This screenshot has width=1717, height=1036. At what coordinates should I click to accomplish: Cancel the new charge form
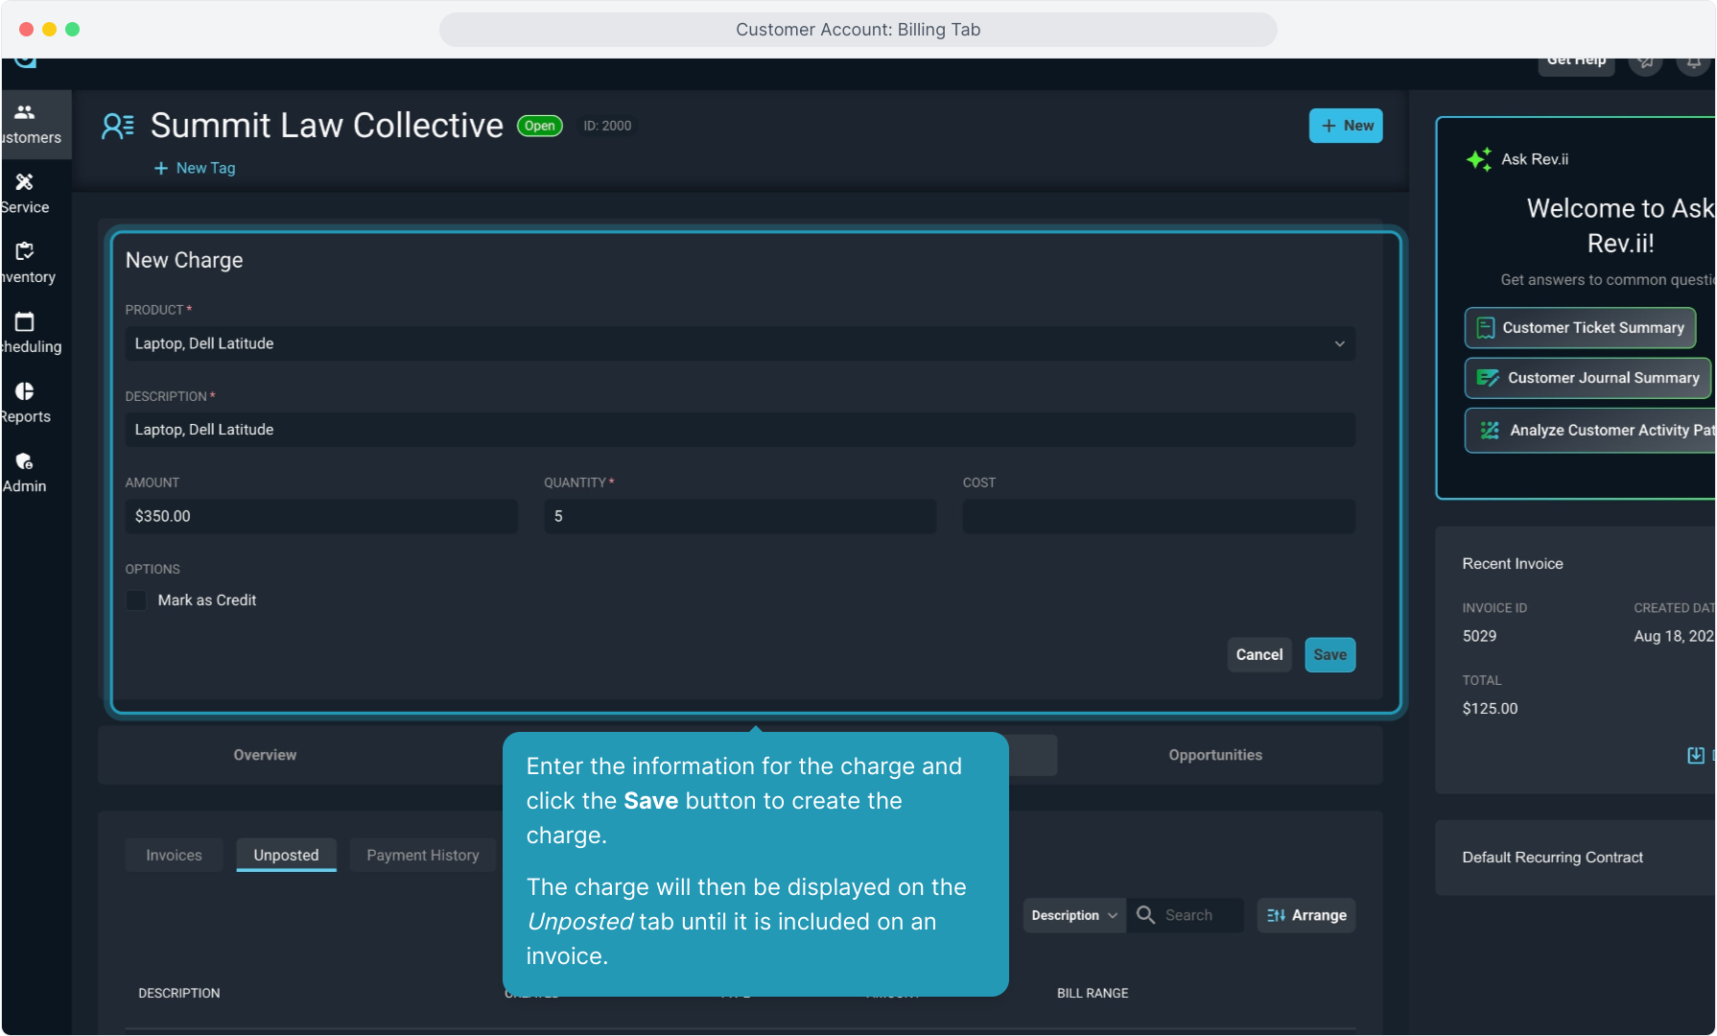1258,655
